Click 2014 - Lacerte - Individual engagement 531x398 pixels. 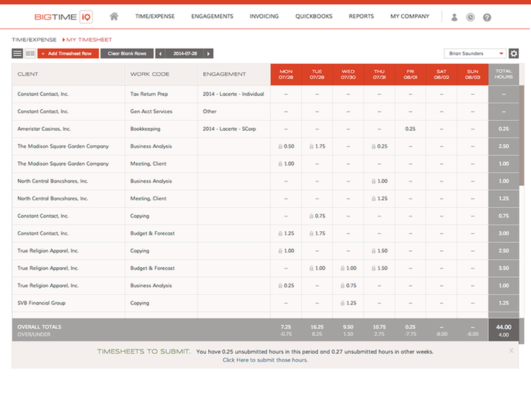point(234,94)
